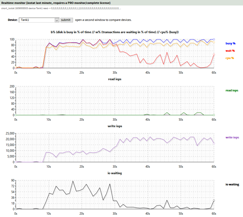Click the 30s x-axis label under busy chart
243x217 pixels.
click(x=115, y=73)
